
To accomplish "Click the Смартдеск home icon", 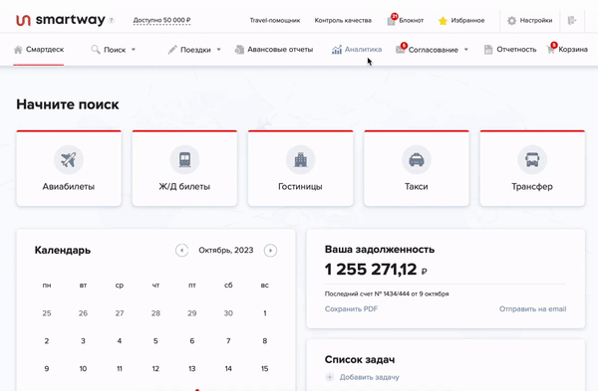I will pyautogui.click(x=18, y=50).
